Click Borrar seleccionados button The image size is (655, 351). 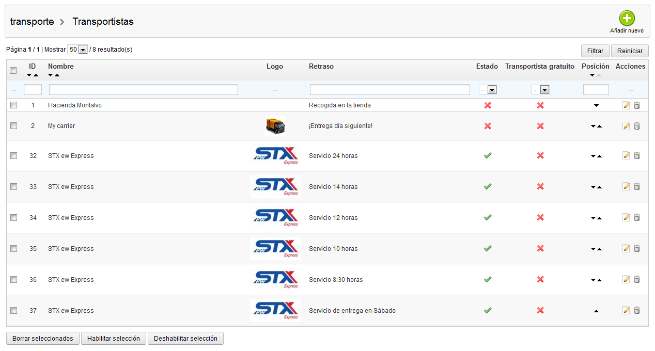pyautogui.click(x=43, y=339)
